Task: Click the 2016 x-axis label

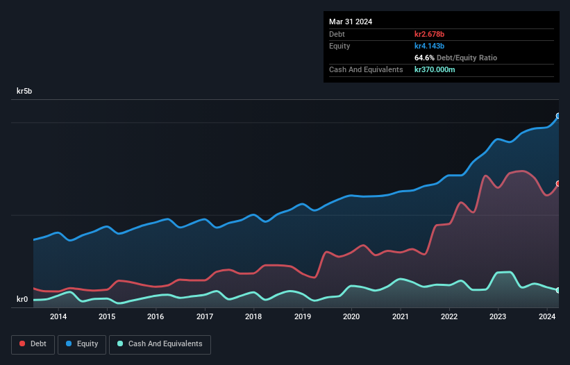Action: 156,316
